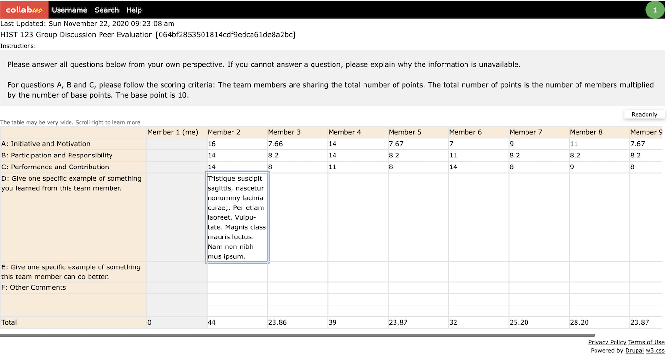Follow the w3.css link

point(655,350)
